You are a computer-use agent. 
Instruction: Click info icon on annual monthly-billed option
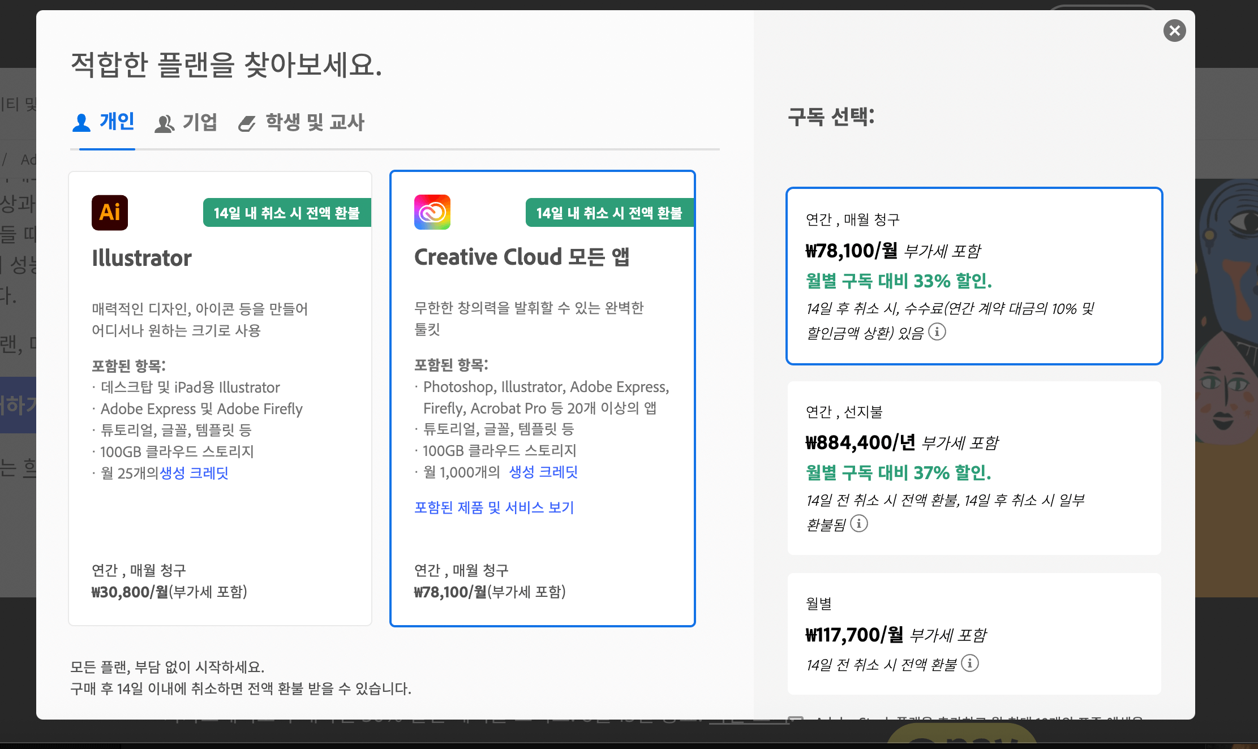(937, 332)
